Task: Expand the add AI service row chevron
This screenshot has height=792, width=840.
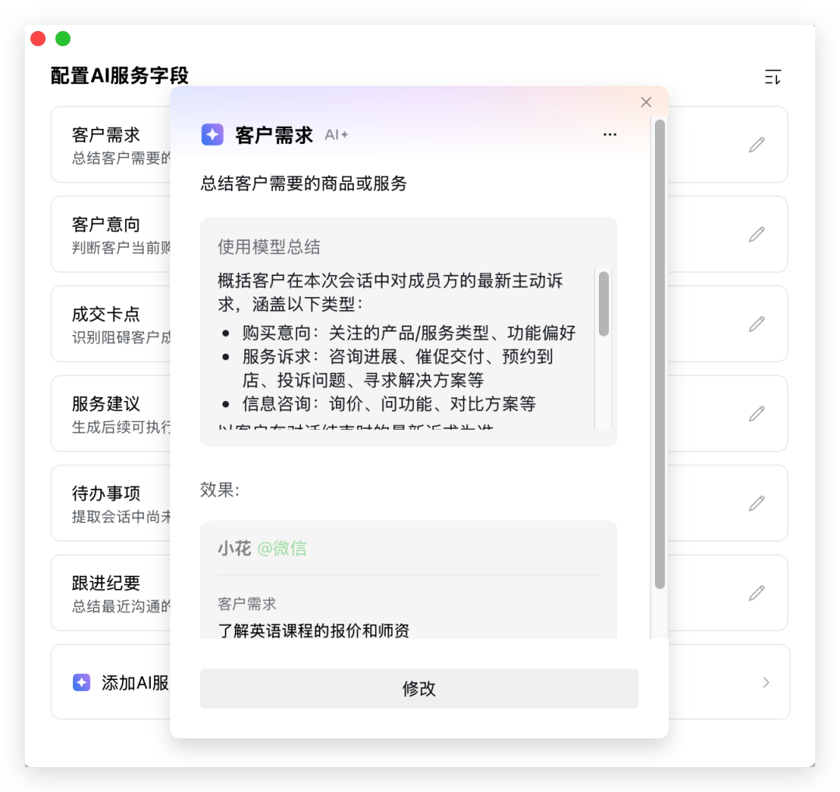Action: 766,682
